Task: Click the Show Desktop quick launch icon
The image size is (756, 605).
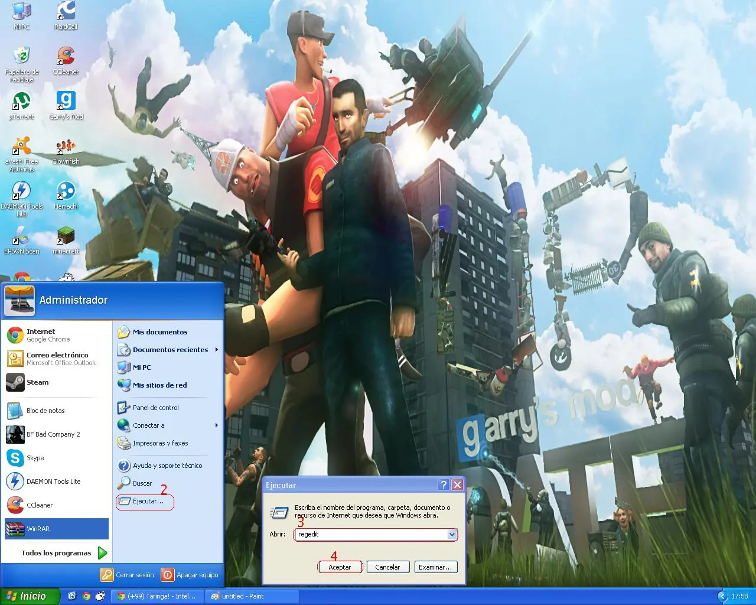Action: [72, 596]
